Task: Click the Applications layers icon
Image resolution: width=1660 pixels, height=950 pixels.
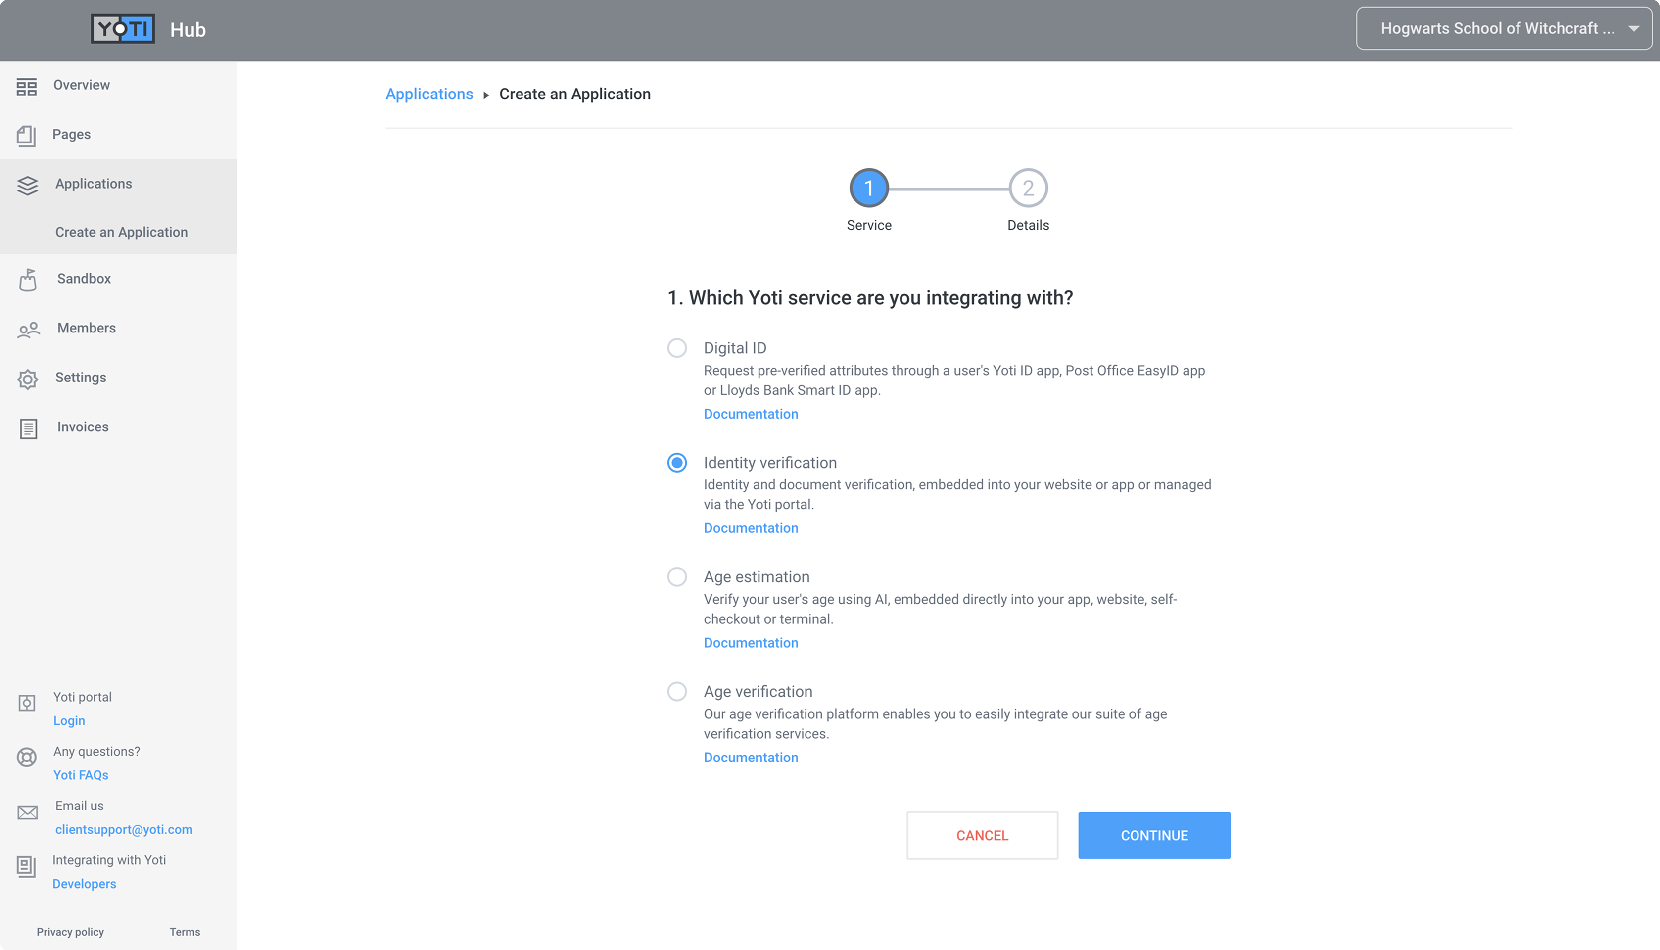Action: pos(27,186)
